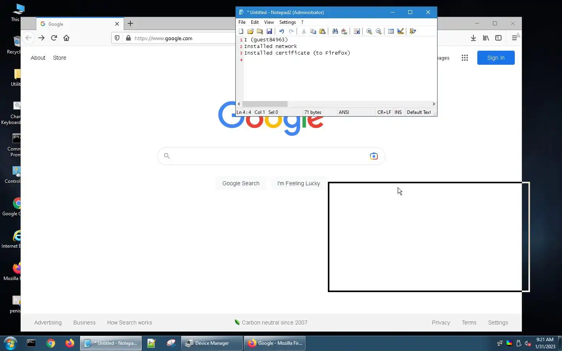Screen dimensions: 562x351
Task: Click Notepad2 horizontal scrollbar thumb
Action: [265, 104]
